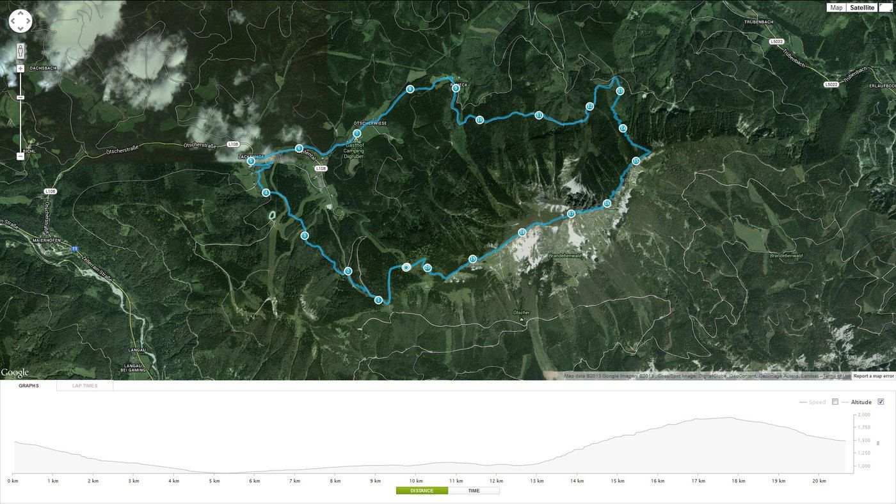Viewport: 896px width, 504px height.
Task: Pan the map right with the navigation arrow
Action: click(28, 21)
